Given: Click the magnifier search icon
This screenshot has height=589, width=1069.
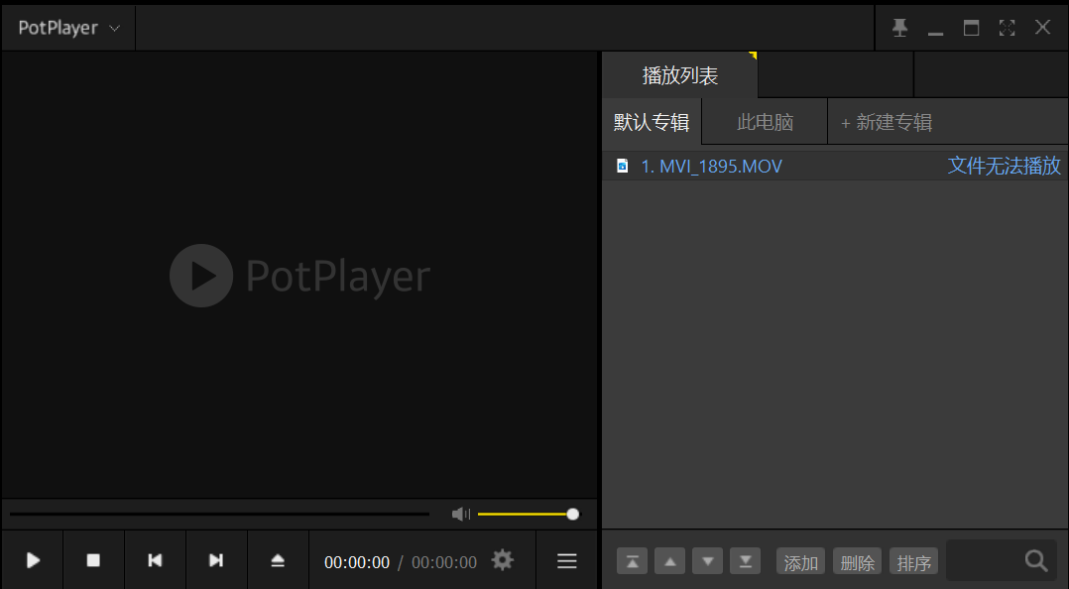Looking at the screenshot, I should [x=1036, y=561].
